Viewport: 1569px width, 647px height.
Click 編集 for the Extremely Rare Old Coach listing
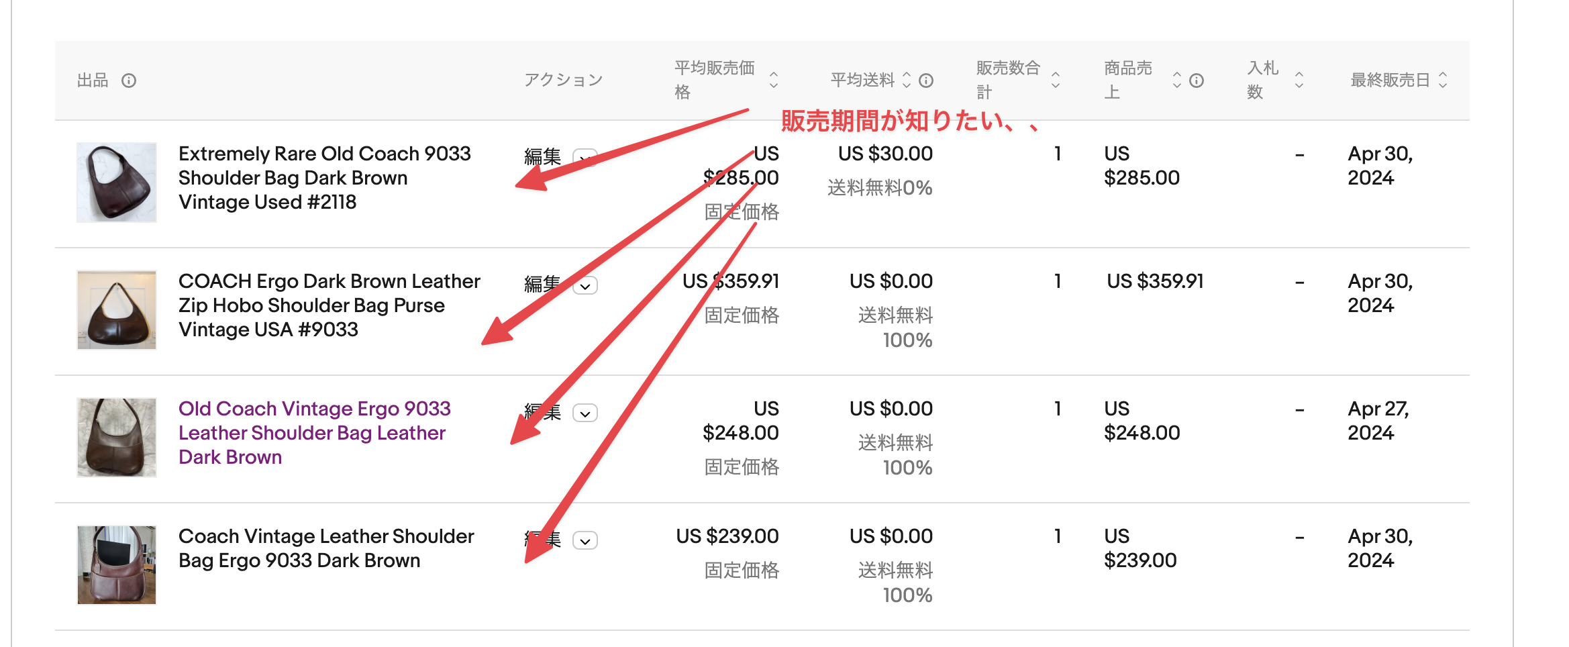pos(542,157)
